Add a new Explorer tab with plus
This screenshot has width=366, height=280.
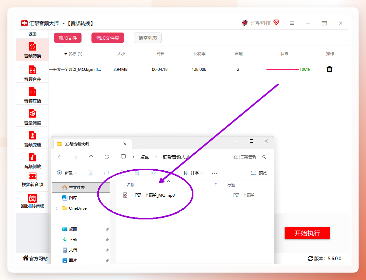tap(139, 144)
